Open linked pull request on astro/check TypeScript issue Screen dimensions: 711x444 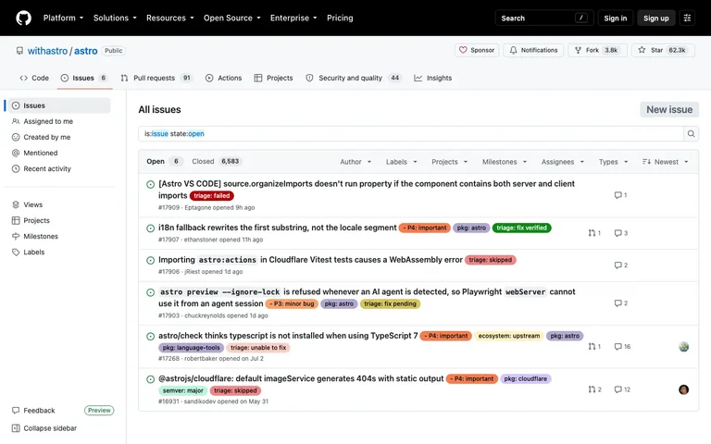(594, 347)
